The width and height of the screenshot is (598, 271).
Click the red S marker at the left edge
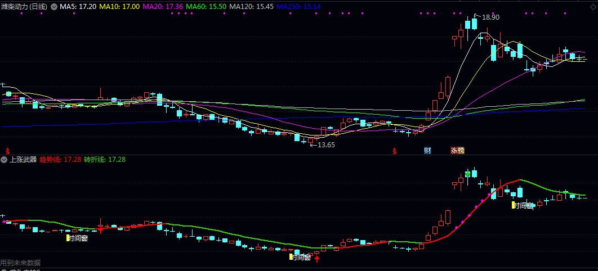click(x=7, y=151)
